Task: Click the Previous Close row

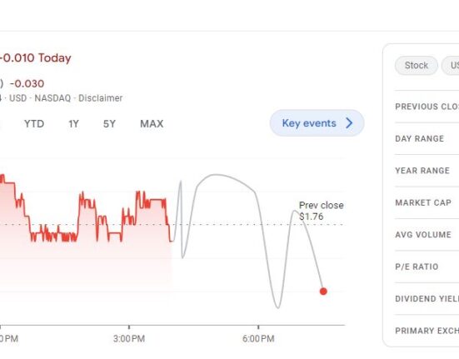Action: pos(427,107)
